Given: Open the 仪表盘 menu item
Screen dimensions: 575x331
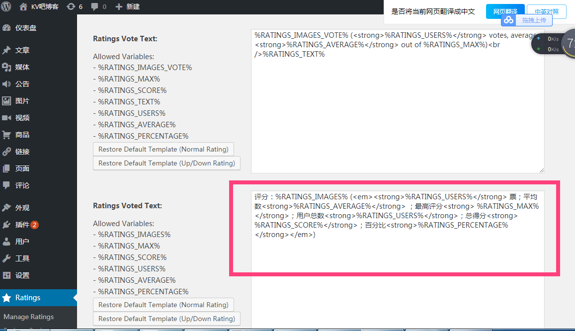Looking at the screenshot, I should click(x=38, y=28).
